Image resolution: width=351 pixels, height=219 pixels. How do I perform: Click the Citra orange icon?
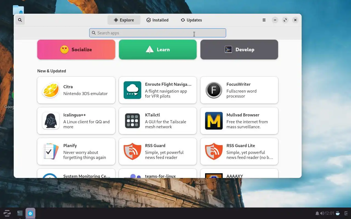[x=51, y=90]
